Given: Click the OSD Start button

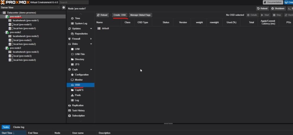Looking at the screenshot, I should coord(265,15).
